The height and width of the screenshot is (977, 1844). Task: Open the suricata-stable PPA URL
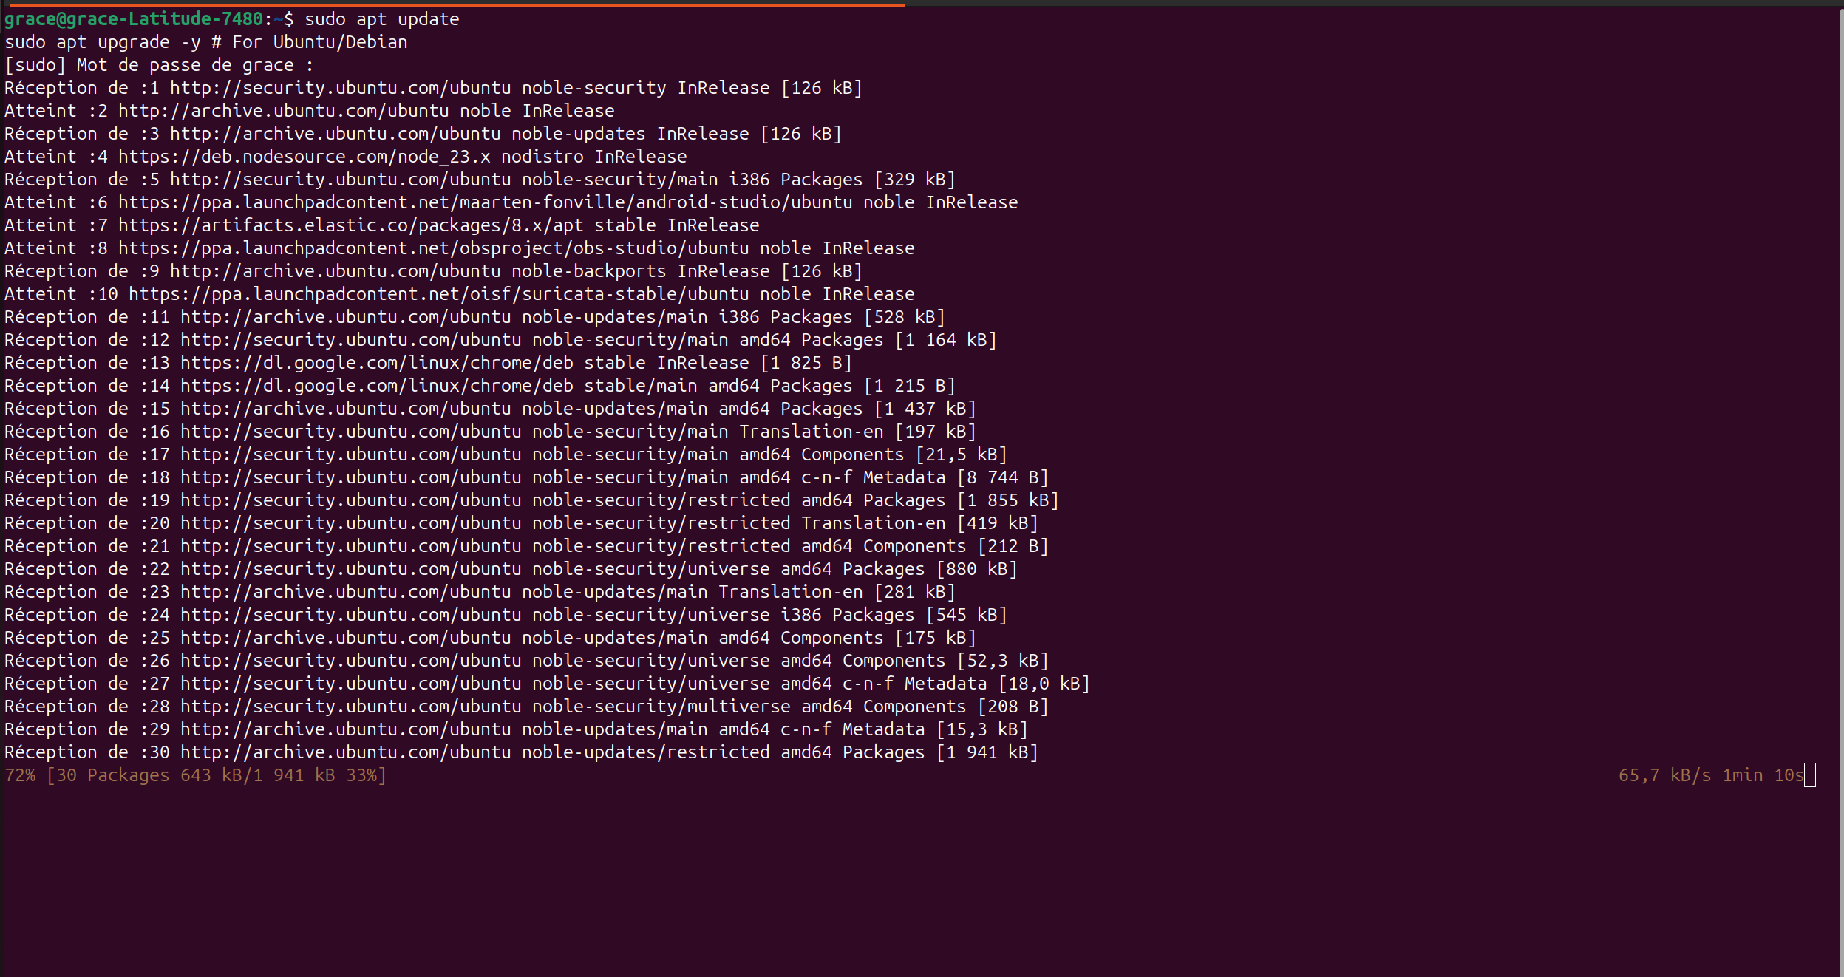[x=438, y=294]
